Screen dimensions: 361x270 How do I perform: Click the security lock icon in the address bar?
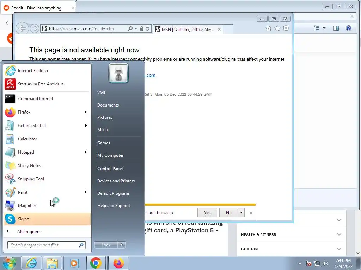click(x=142, y=29)
